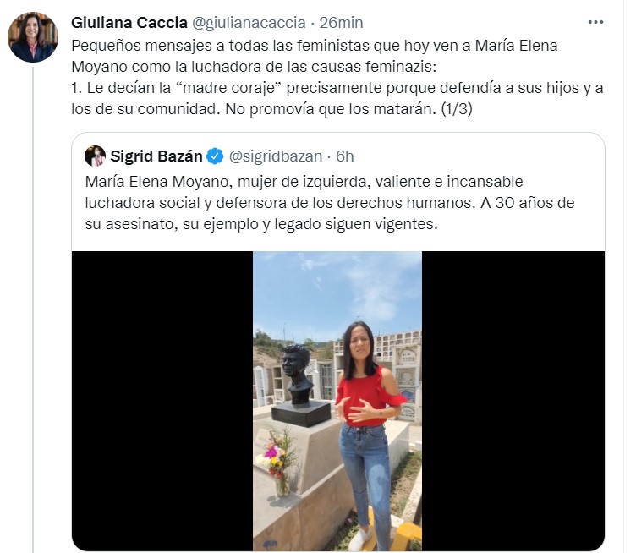Click Sigrid Bazán's small avatar
Viewport: 636px width, 553px height.
coord(95,156)
